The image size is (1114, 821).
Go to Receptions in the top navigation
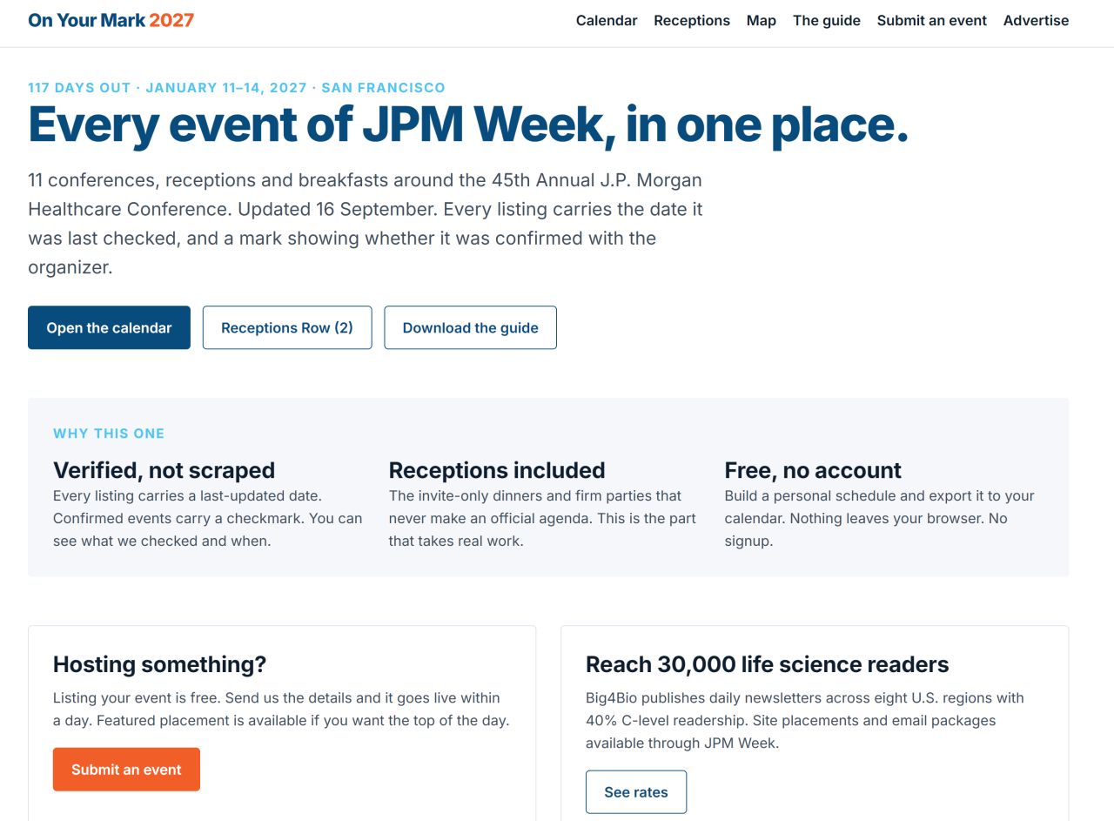692,21
